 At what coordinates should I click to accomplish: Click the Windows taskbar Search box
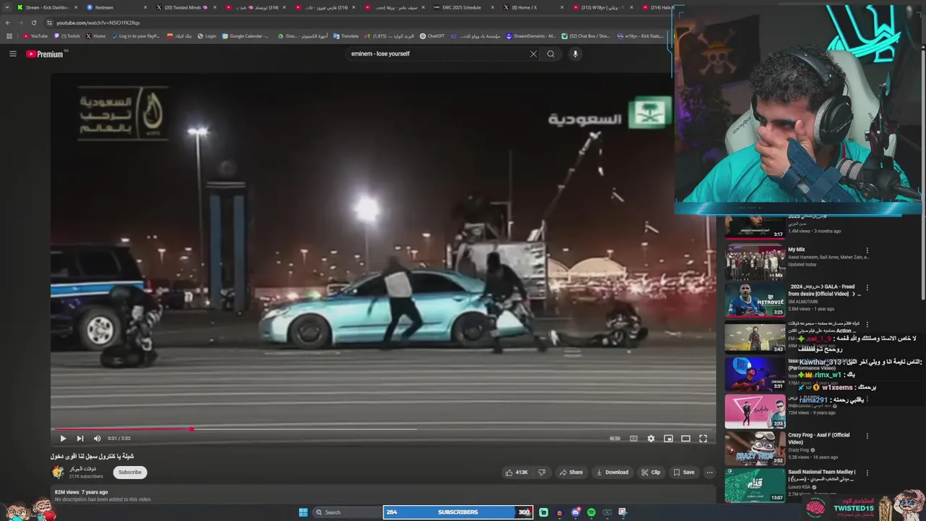(347, 512)
